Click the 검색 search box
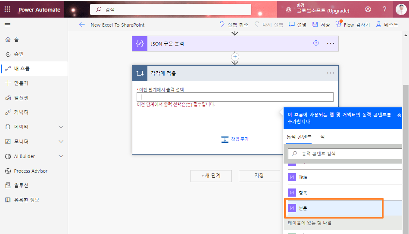The height and width of the screenshot is (234, 409). (x=171, y=9)
